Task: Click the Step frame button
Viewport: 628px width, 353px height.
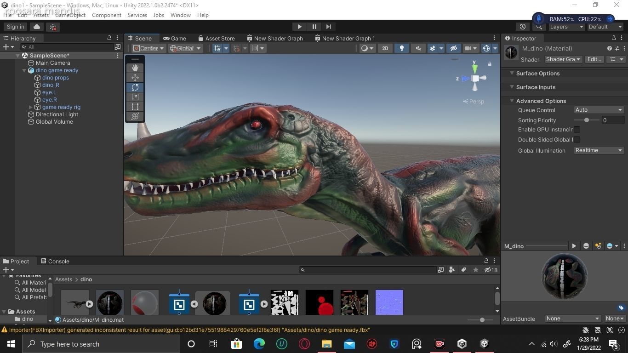Action: coord(329,27)
